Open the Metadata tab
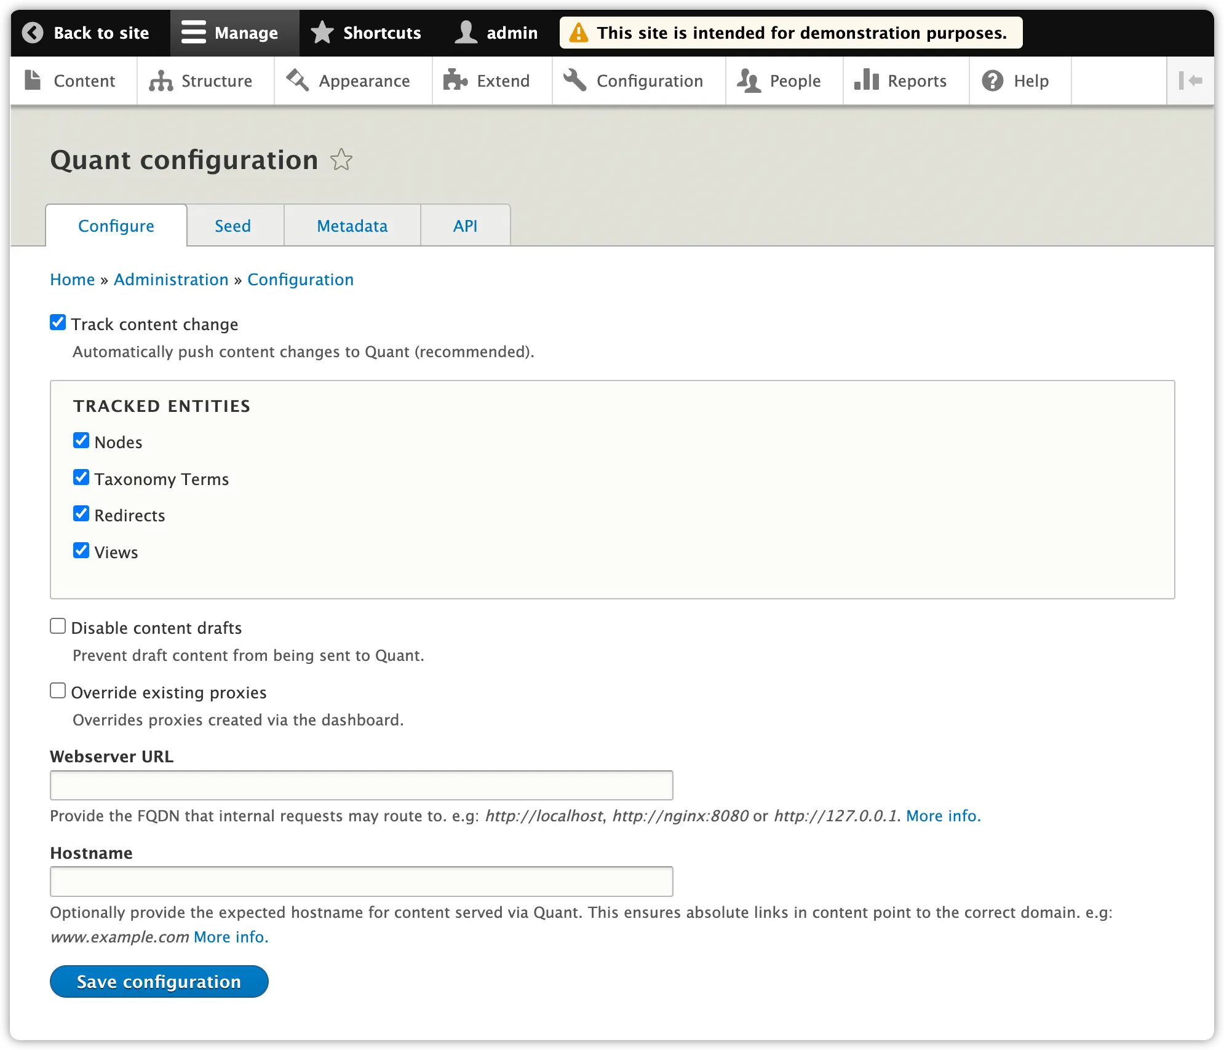The width and height of the screenshot is (1224, 1050). pos(352,225)
